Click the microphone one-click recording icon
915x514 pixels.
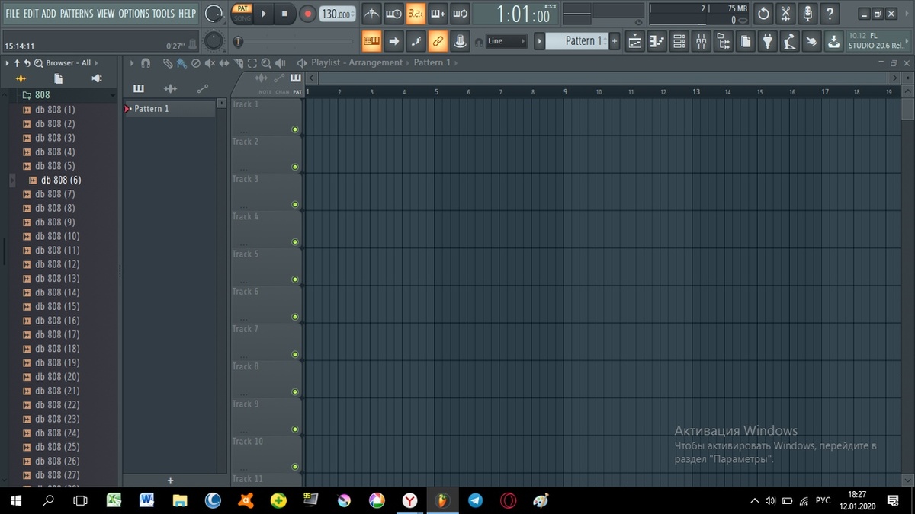pyautogui.click(x=808, y=14)
